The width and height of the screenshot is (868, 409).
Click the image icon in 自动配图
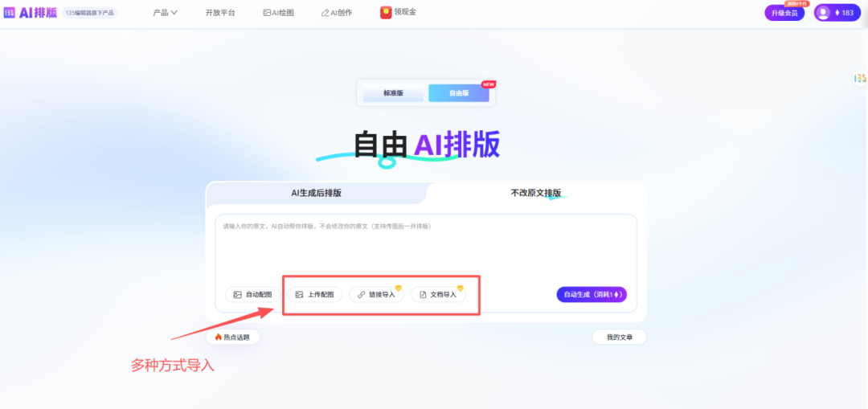tap(237, 295)
